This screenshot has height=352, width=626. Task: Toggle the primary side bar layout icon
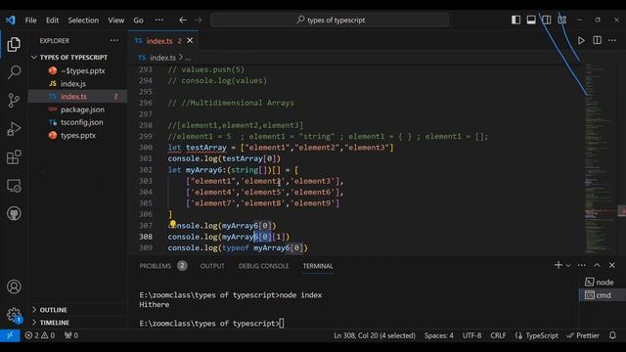coord(515,20)
